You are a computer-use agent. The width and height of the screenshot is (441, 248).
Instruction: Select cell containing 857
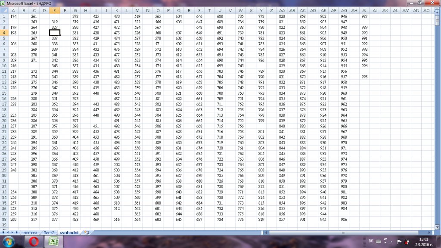pos(282,219)
